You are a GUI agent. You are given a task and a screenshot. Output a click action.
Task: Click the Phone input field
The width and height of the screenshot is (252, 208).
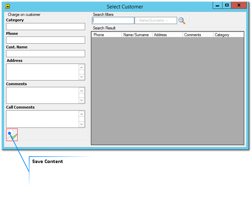[x=45, y=40]
